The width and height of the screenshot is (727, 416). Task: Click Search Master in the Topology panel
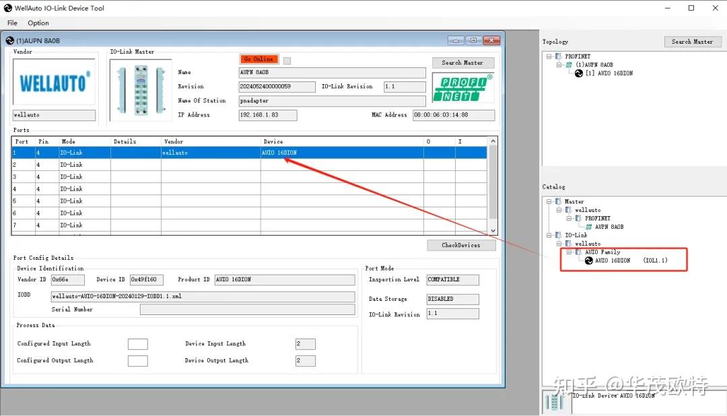692,42
